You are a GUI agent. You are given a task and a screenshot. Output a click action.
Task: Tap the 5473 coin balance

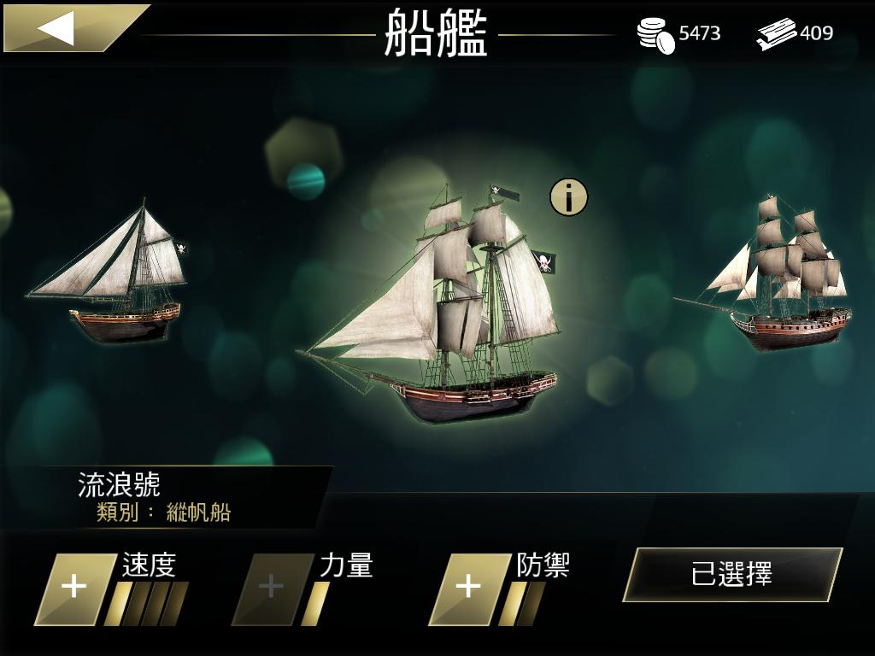tap(700, 33)
